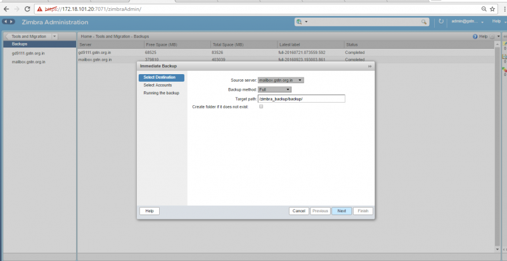Select the Select Accounts wizard step

click(158, 86)
